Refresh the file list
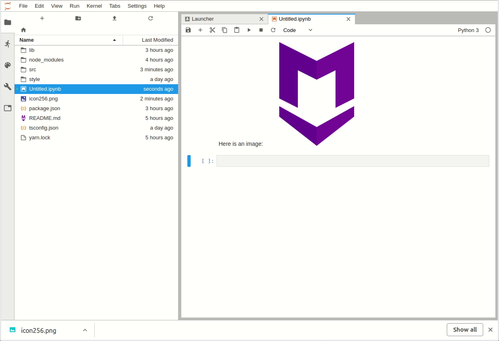Viewport: 499px width, 341px height. (x=151, y=18)
